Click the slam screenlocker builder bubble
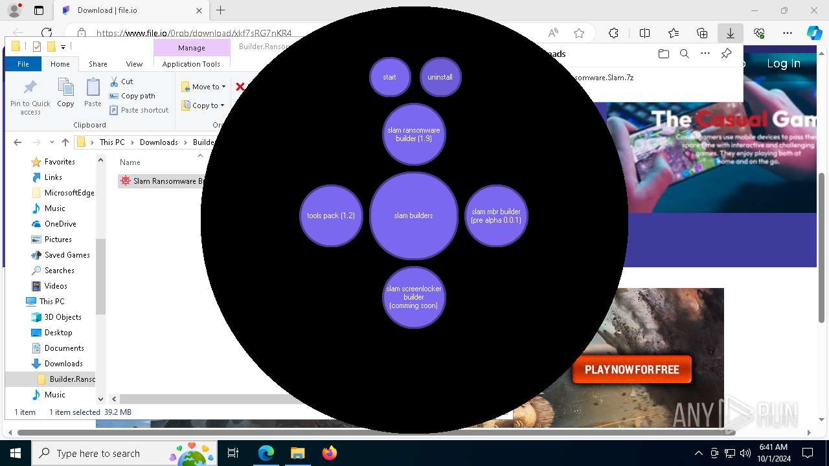The height and width of the screenshot is (466, 829). (414, 297)
